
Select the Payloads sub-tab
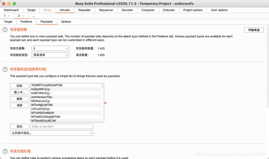(x=46, y=22)
